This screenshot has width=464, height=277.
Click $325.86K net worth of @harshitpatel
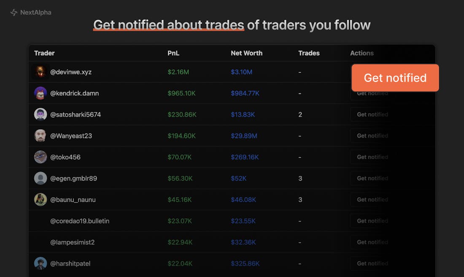(245, 264)
